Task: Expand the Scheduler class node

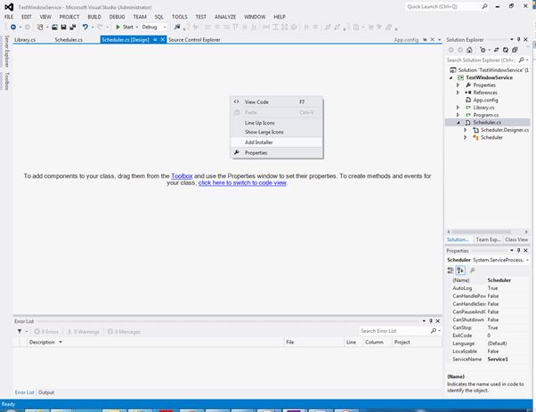Action: click(x=466, y=137)
